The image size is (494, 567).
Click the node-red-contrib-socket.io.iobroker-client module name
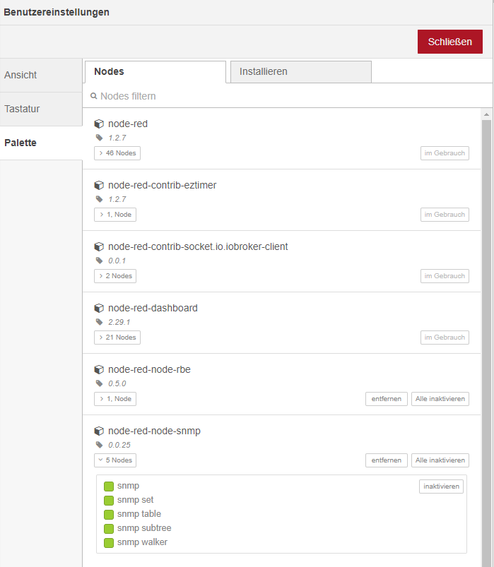click(198, 246)
